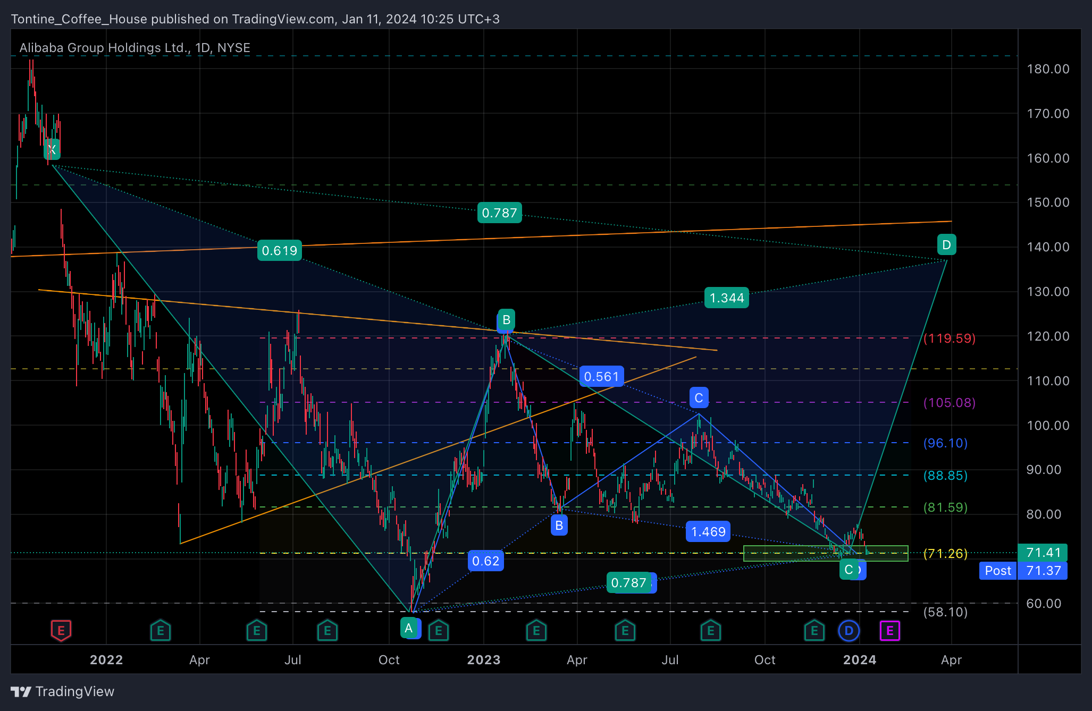
Task: Open the May 2023 green earnings marker
Action: 625,631
